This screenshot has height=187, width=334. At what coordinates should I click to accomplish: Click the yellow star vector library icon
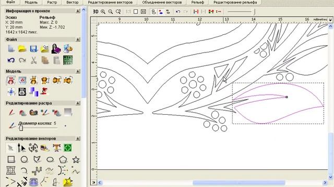(68, 182)
